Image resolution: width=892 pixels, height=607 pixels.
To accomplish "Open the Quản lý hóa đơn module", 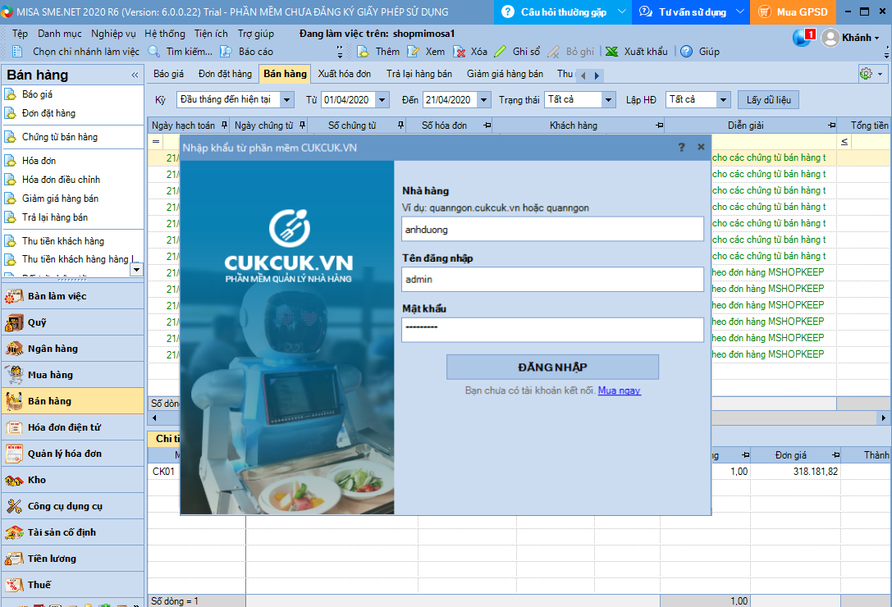I will click(x=73, y=454).
